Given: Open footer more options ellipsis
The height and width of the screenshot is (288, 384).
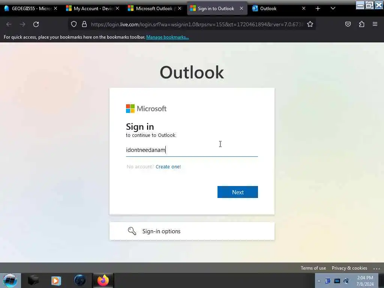Looking at the screenshot, I should (x=376, y=268).
